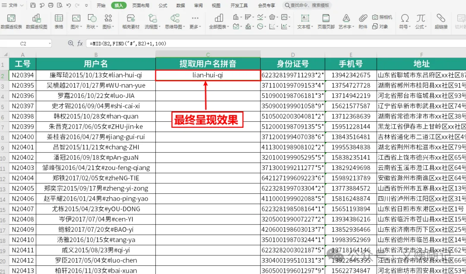466x274 pixels.
Task: Select column D header
Action: point(293,55)
